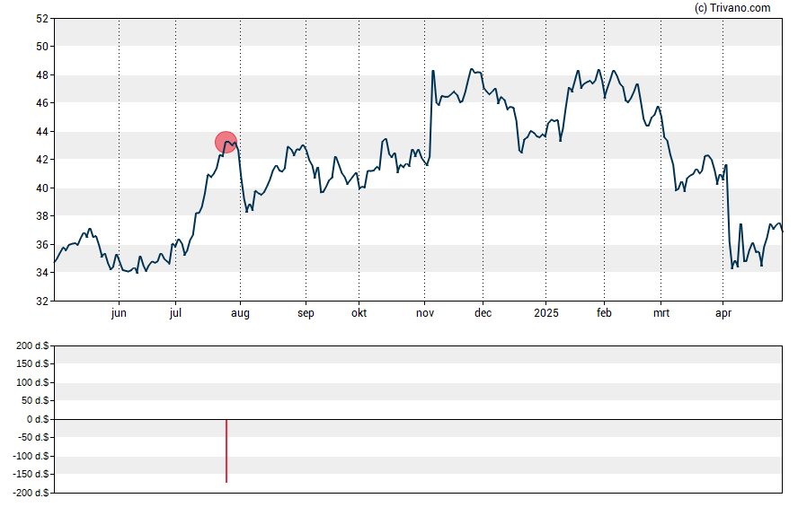Click the '46' price axis label

tap(42, 103)
